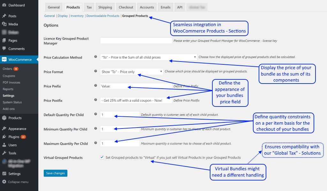Click help icon for Maximum Quantity Per Child
Screen dimensions: 327x191
point(95,143)
